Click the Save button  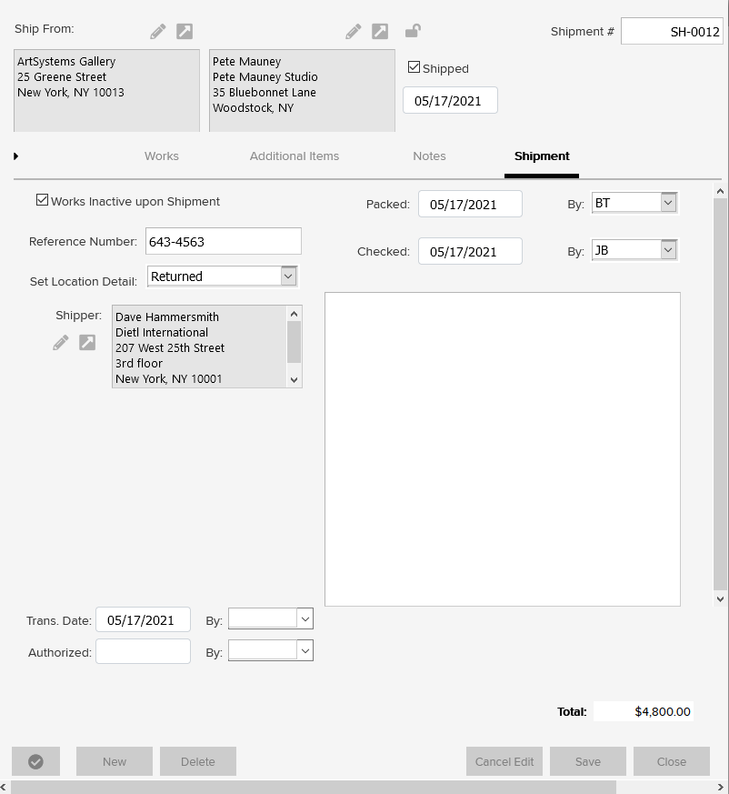coord(587,761)
